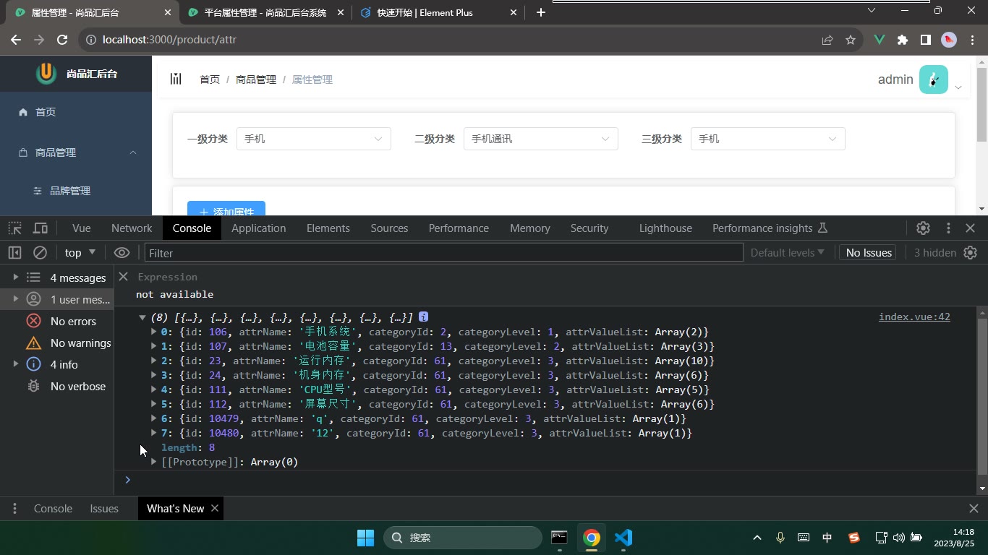The width and height of the screenshot is (988, 555).
Task: Expand the [[Prototype]] Array(0) entry
Action: pyautogui.click(x=154, y=462)
